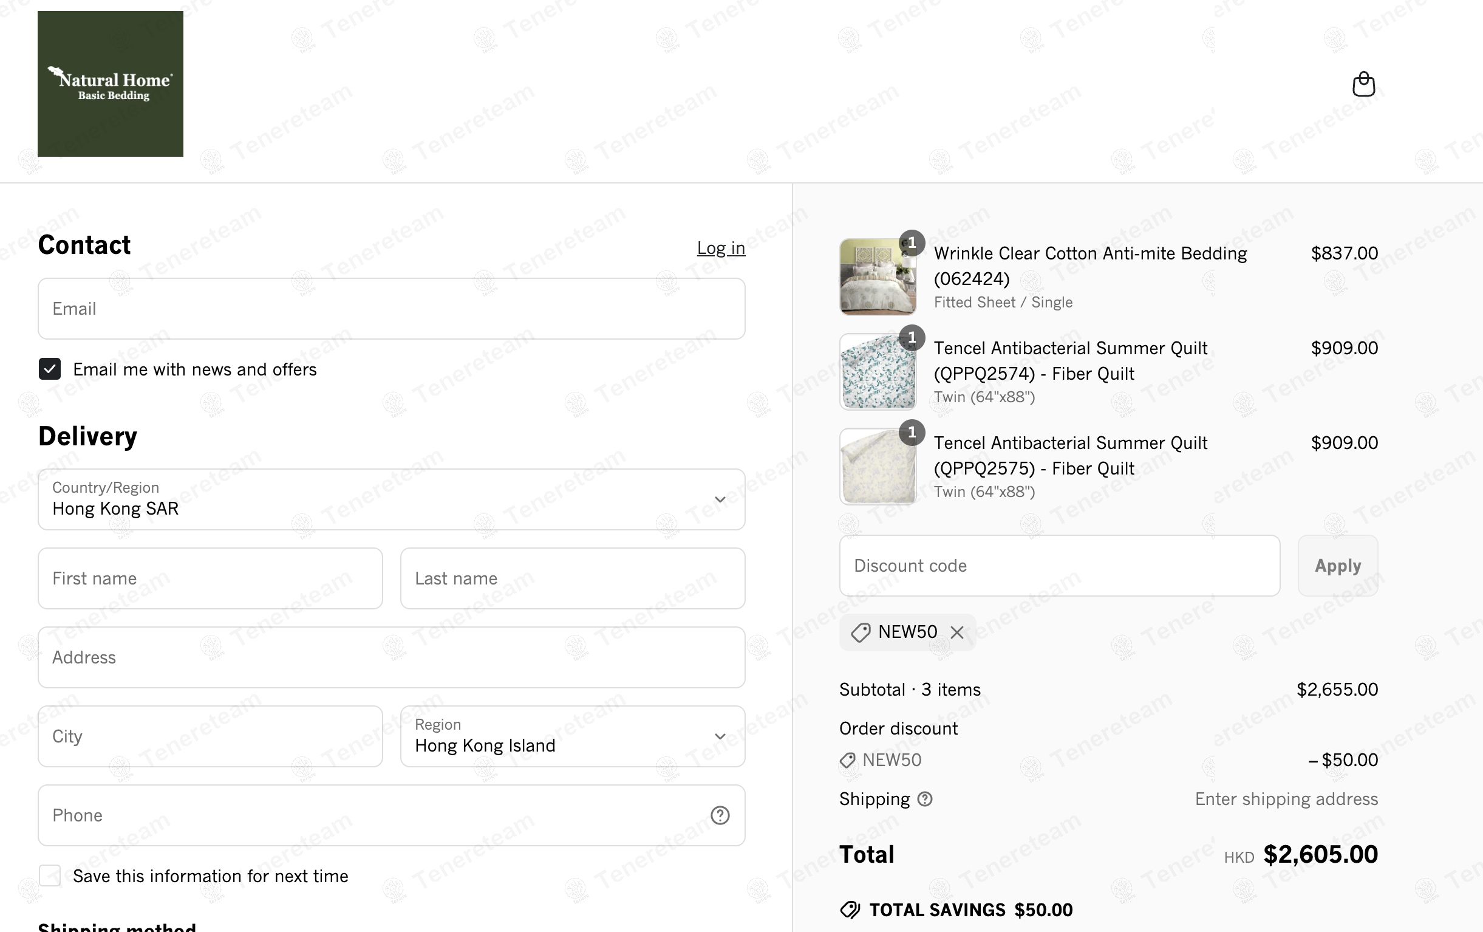
Task: Click the quantity badge on Wrinkle Clear Bedding
Action: (912, 242)
